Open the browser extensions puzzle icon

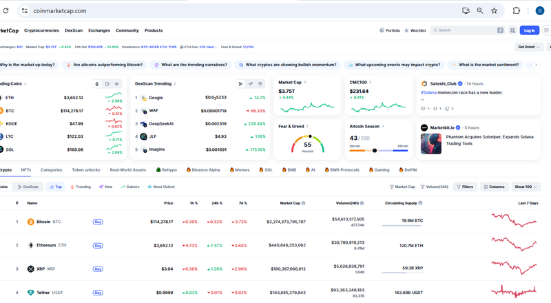coord(516,10)
